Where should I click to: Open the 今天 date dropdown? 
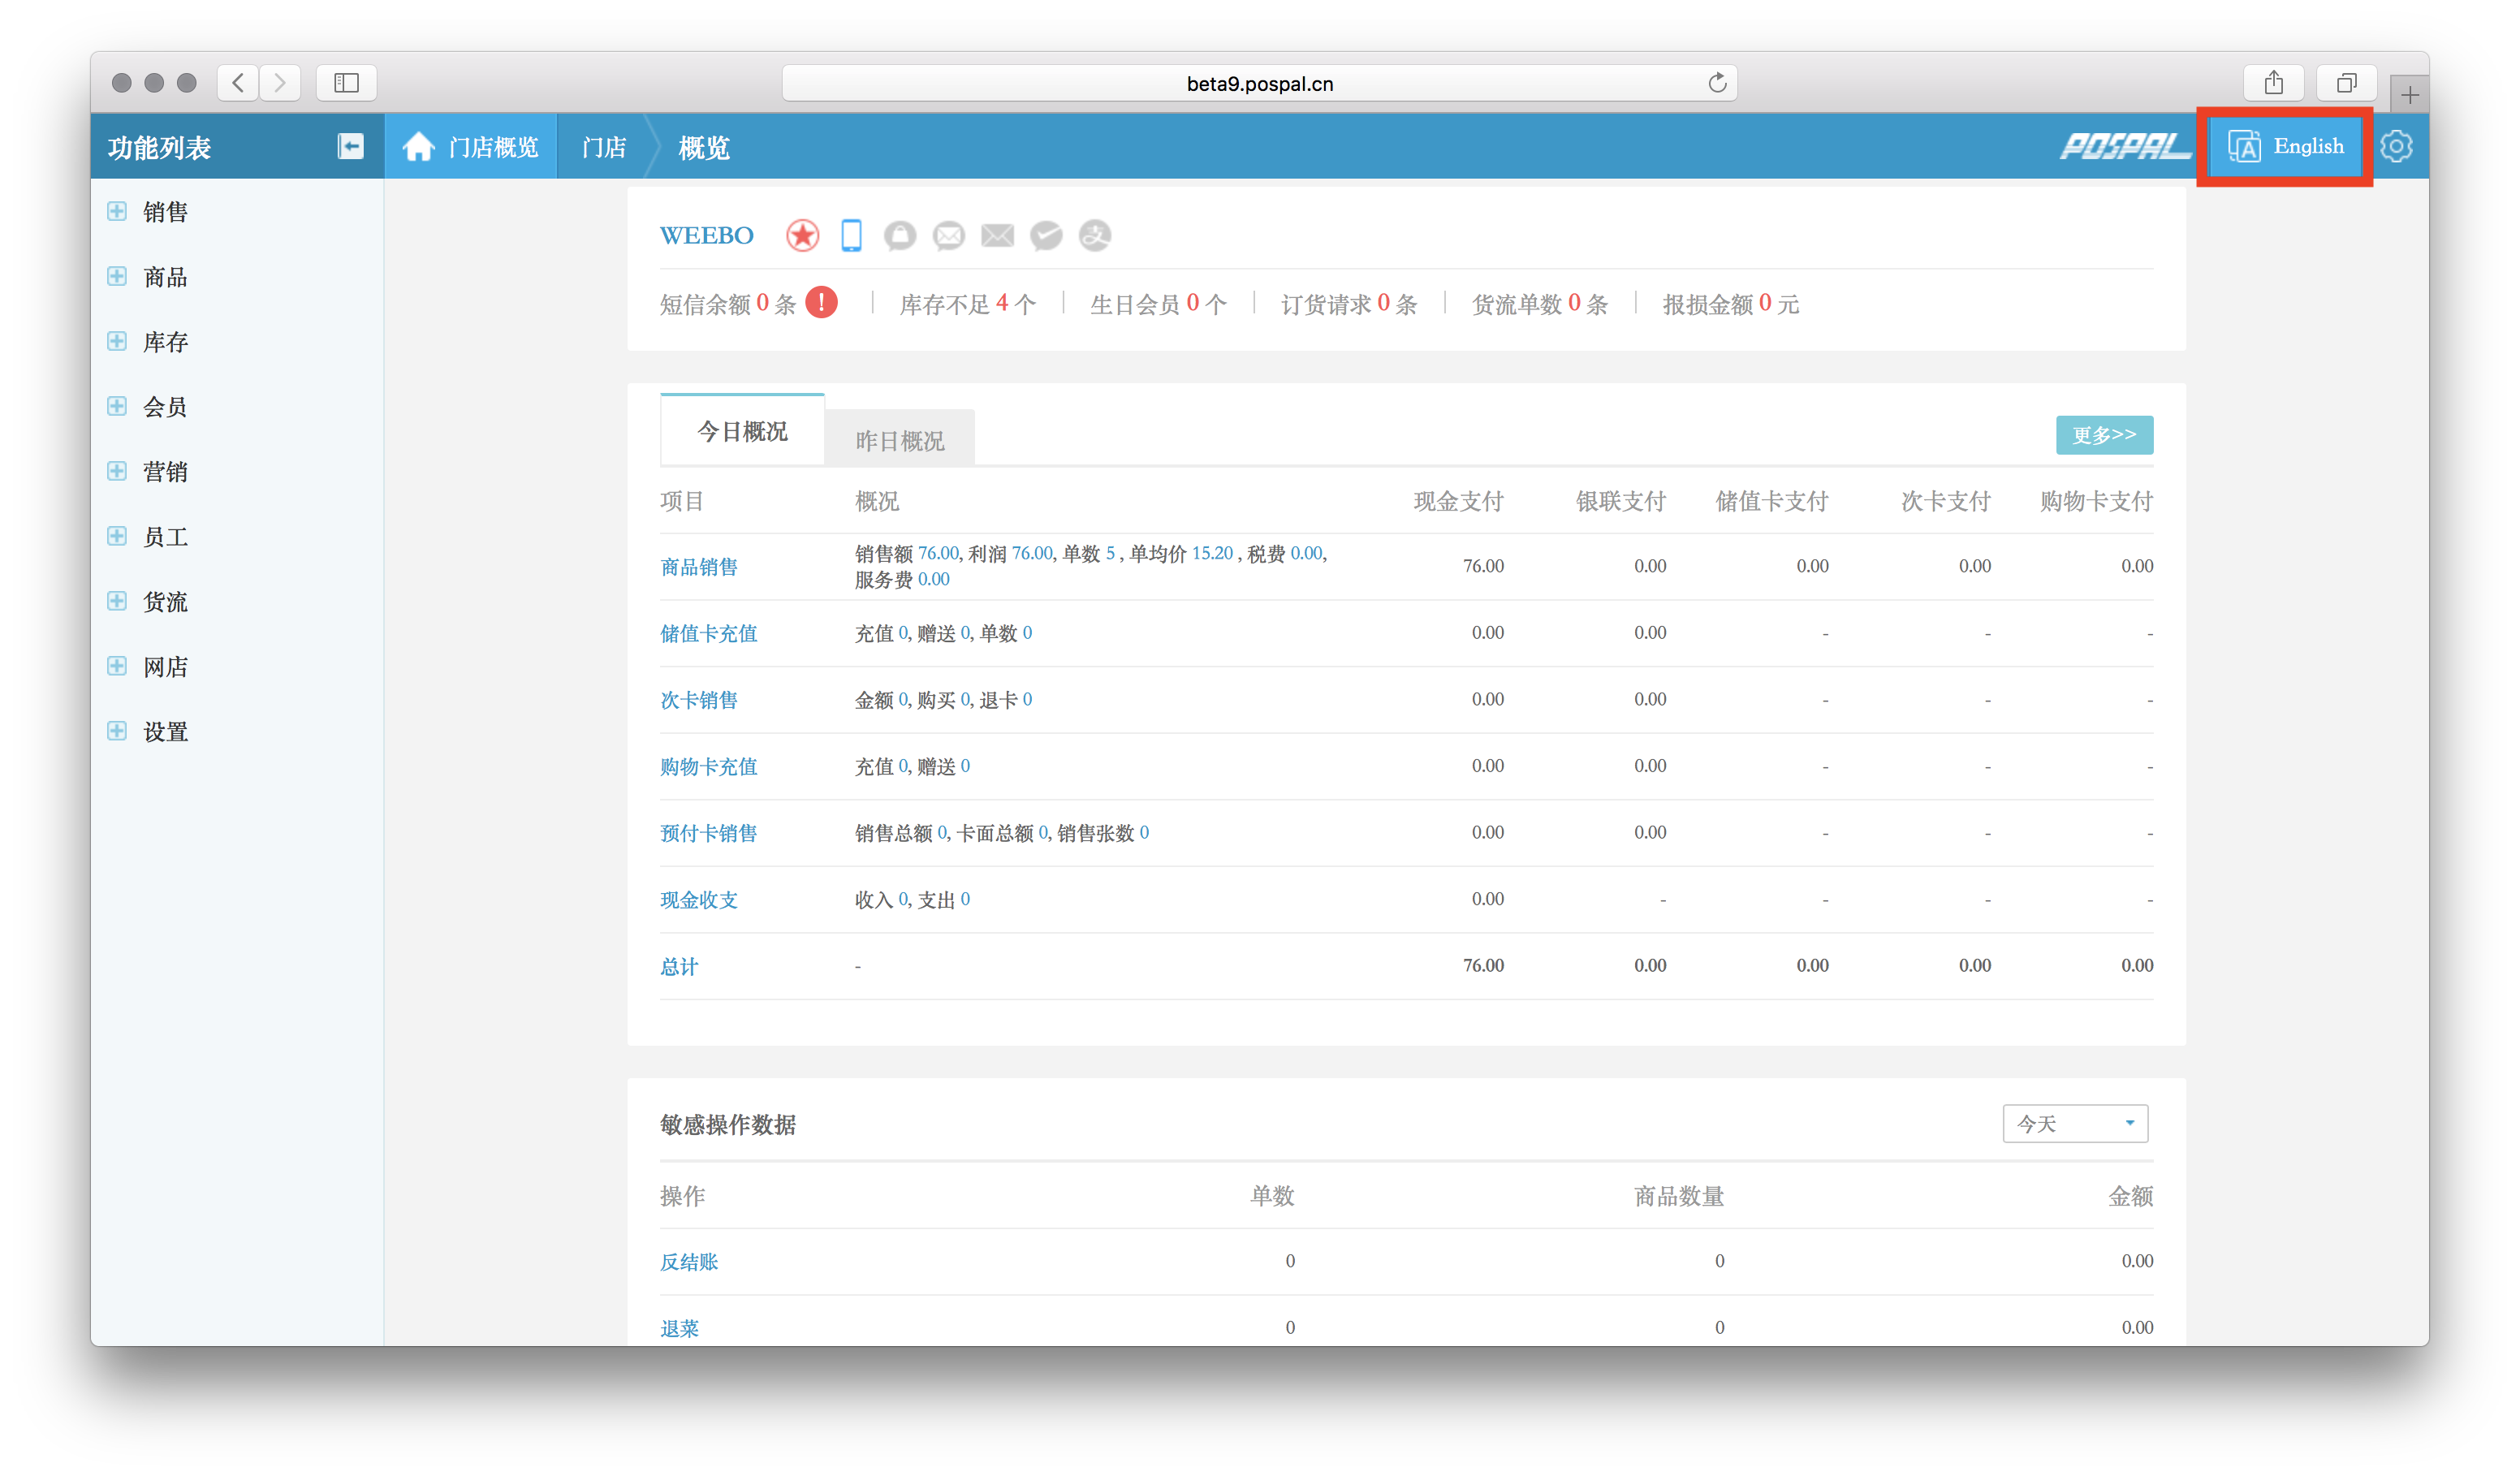[x=2074, y=1123]
